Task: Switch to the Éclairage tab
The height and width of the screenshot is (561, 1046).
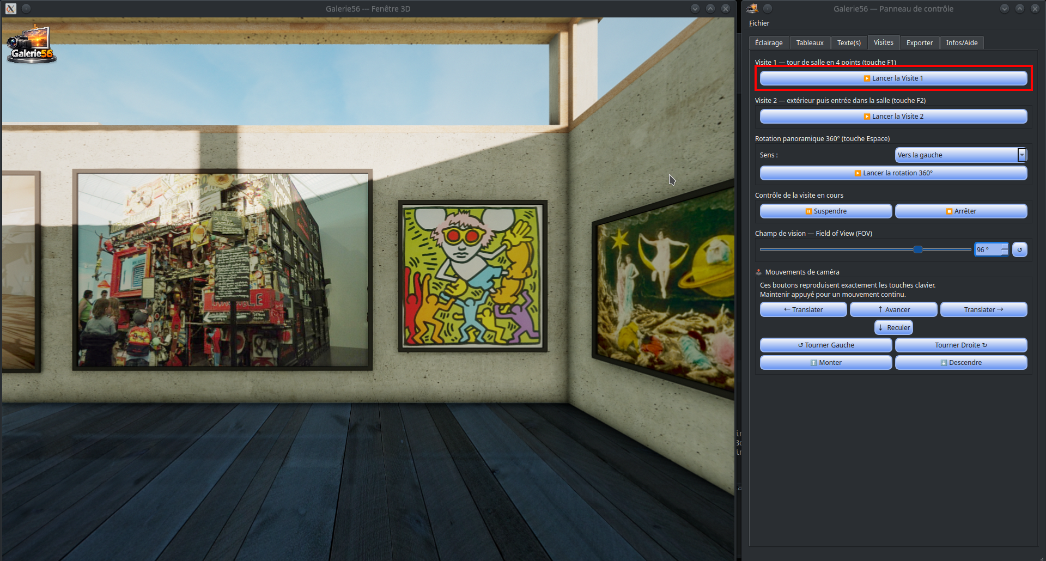Action: coord(769,42)
